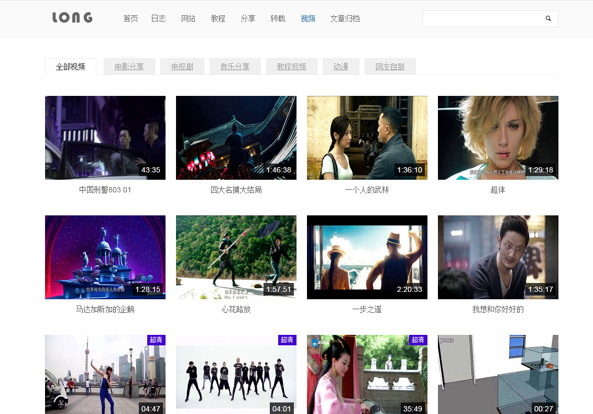Click the 中国刑警803 01 title link
The width and height of the screenshot is (593, 414).
pyautogui.click(x=105, y=190)
